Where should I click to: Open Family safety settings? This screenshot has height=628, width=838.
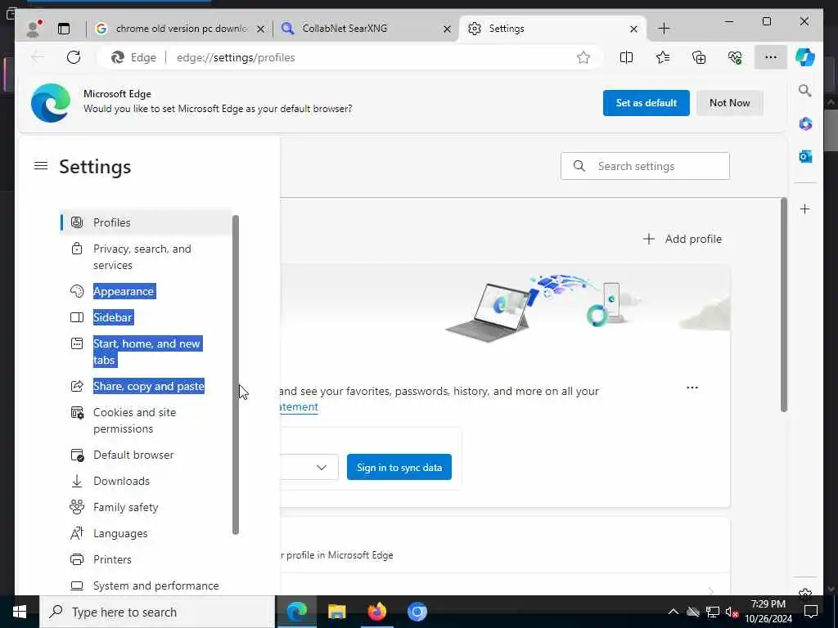pyautogui.click(x=146, y=507)
